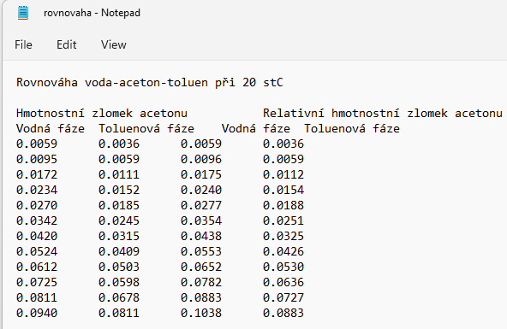
Task: Click the value 0.0636
Action: tap(283, 282)
